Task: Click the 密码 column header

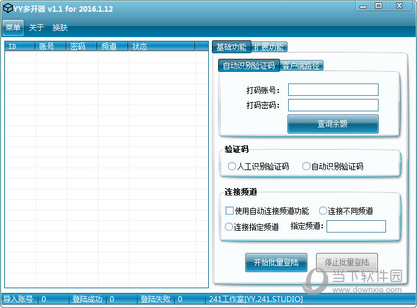Action: click(81, 46)
